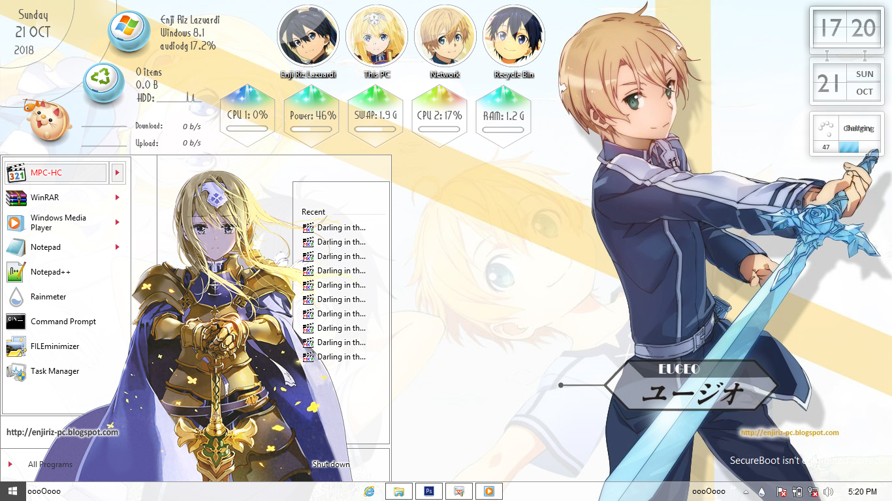Click the speaker volume tray icon
The height and width of the screenshot is (501, 892).
pyautogui.click(x=829, y=492)
